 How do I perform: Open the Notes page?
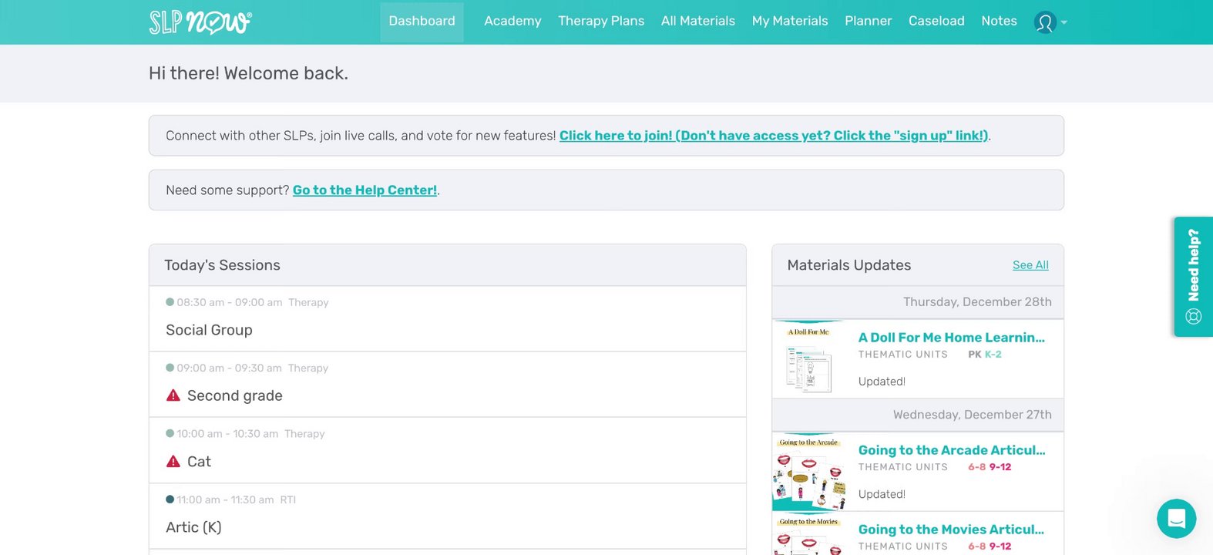point(999,22)
